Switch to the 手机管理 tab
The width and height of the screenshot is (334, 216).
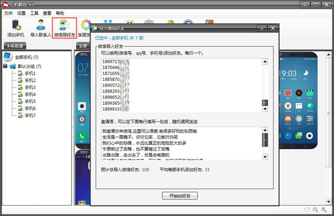click(15, 46)
